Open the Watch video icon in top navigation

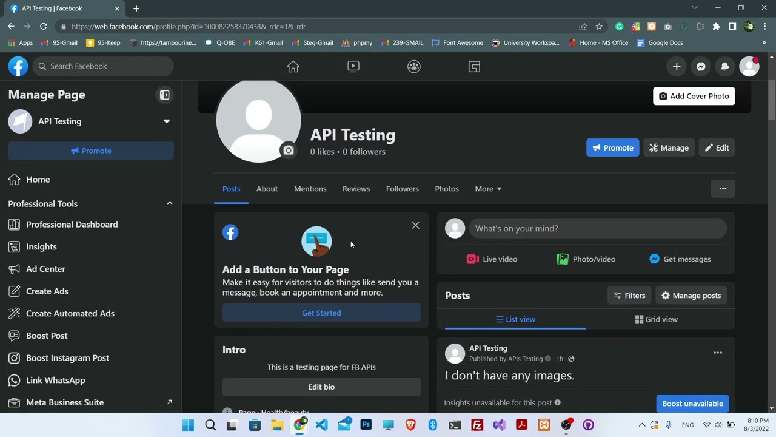click(x=353, y=67)
